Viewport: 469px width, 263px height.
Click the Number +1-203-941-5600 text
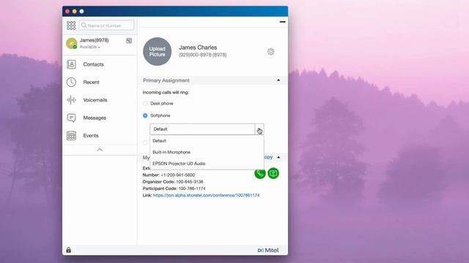169,175
